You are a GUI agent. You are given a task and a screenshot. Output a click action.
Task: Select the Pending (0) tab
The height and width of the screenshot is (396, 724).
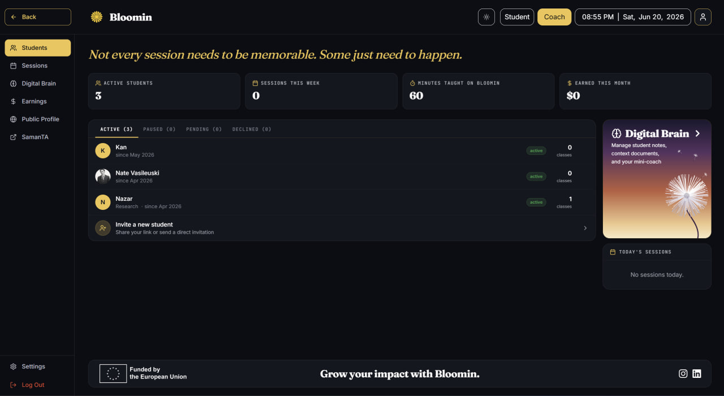coord(204,129)
